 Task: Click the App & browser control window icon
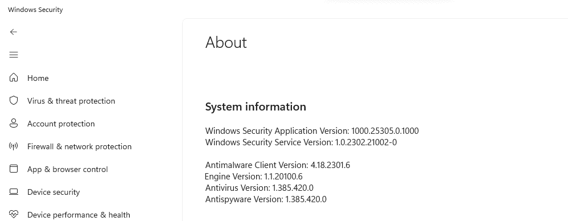(x=14, y=169)
